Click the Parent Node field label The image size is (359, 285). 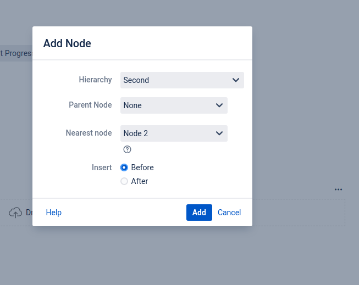pyautogui.click(x=90, y=105)
